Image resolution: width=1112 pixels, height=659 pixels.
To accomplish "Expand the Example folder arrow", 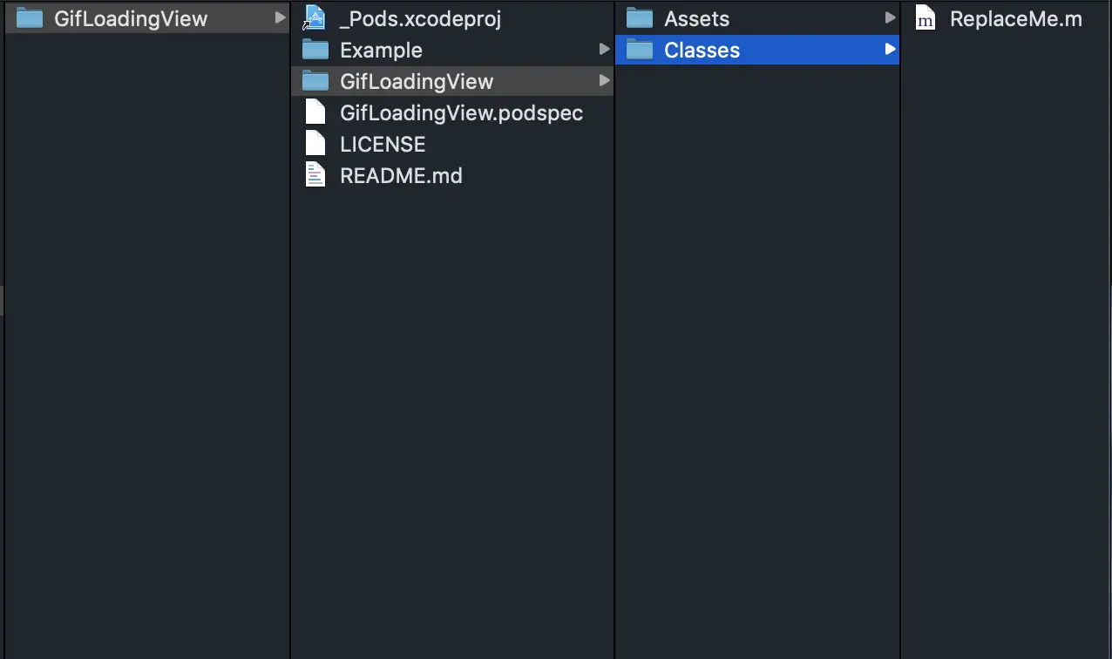I will (x=604, y=50).
